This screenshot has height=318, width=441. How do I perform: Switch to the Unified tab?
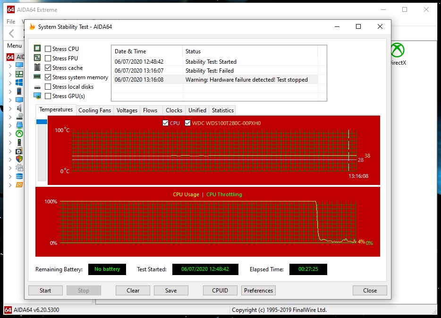[197, 110]
